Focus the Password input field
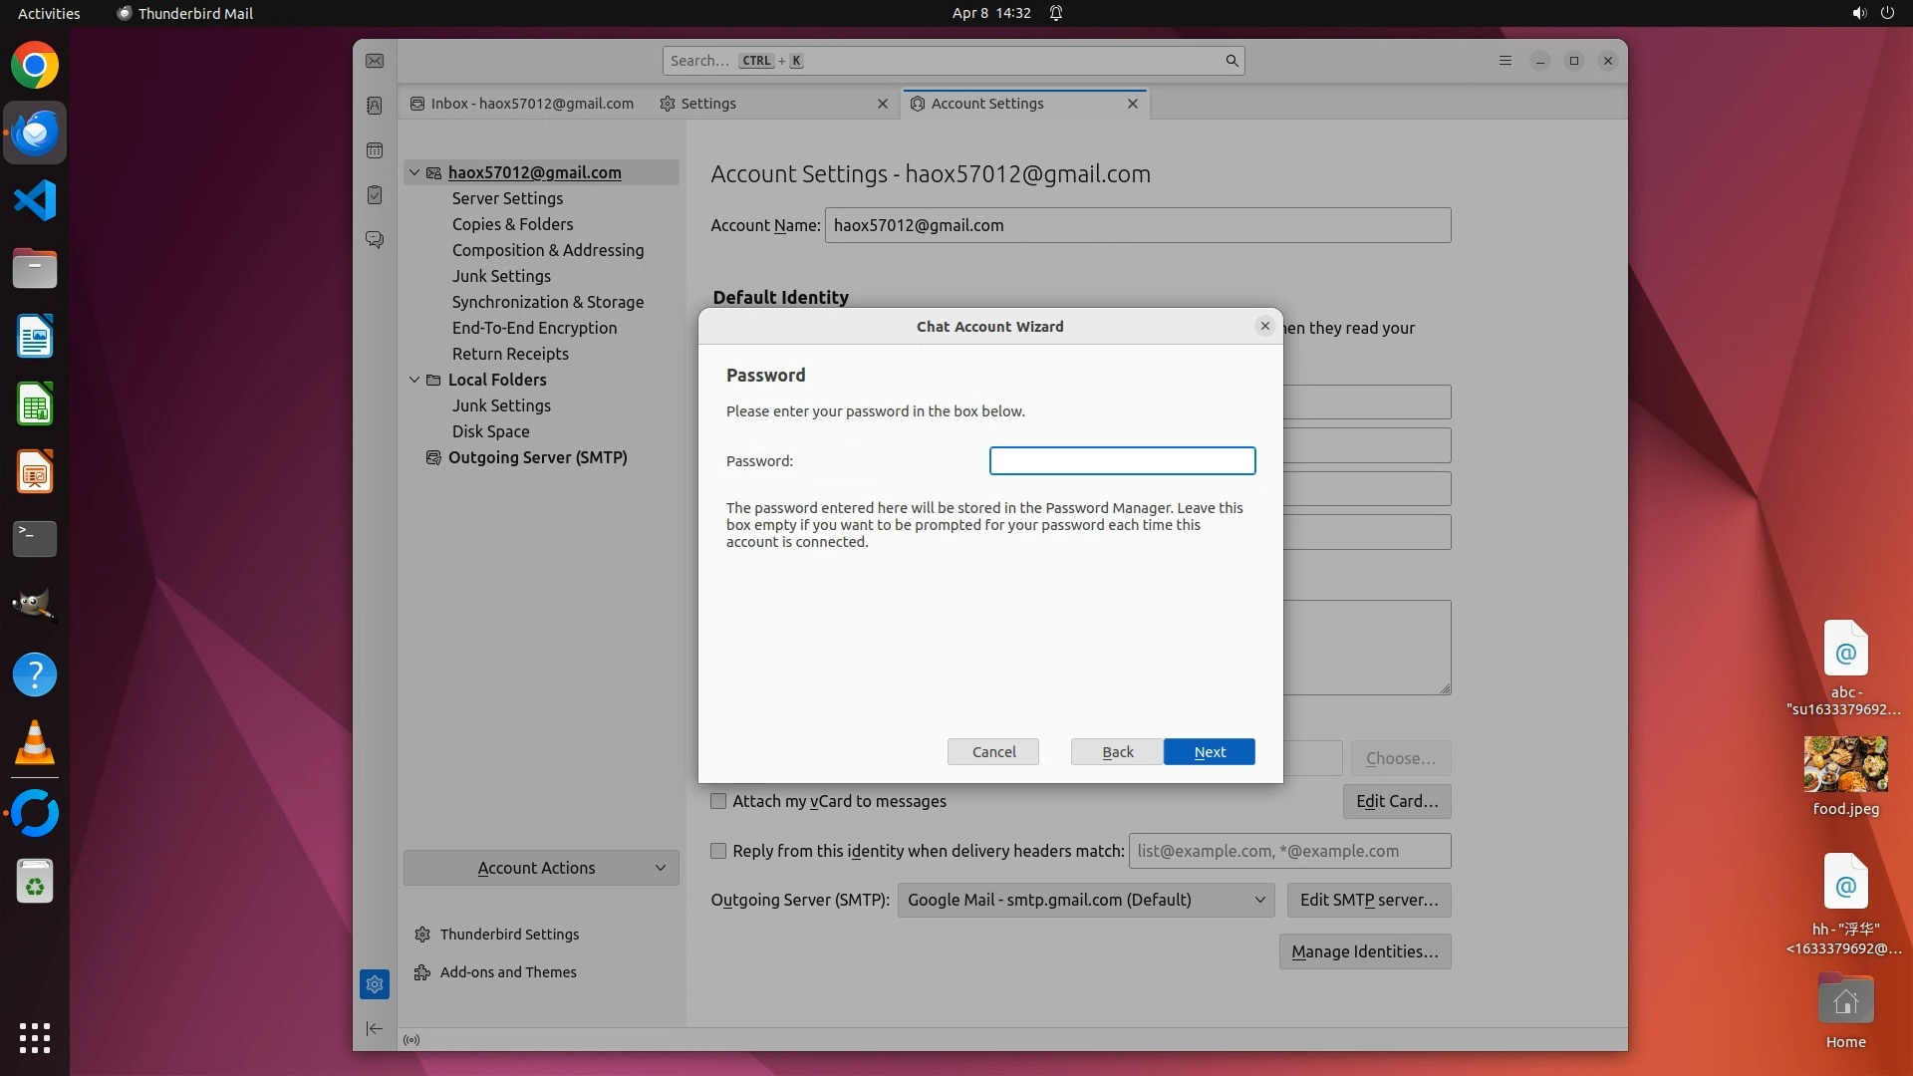The image size is (1913, 1076). click(x=1122, y=460)
